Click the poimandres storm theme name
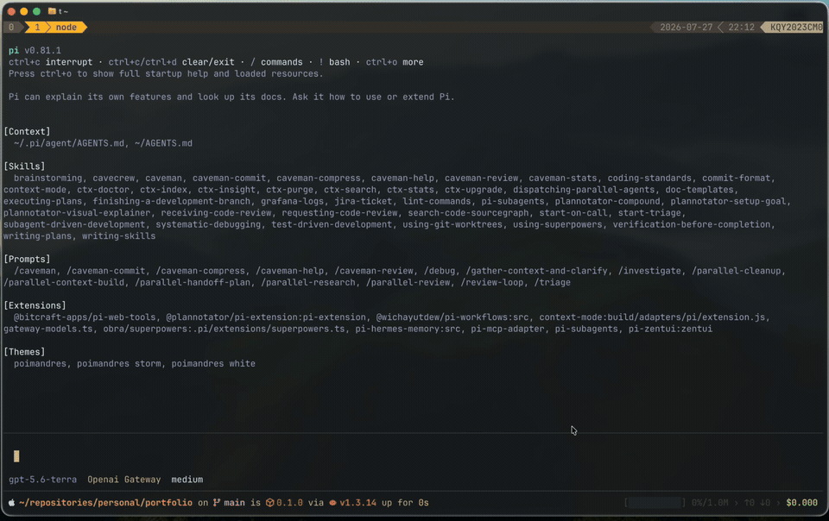Image resolution: width=829 pixels, height=521 pixels. tap(119, 364)
